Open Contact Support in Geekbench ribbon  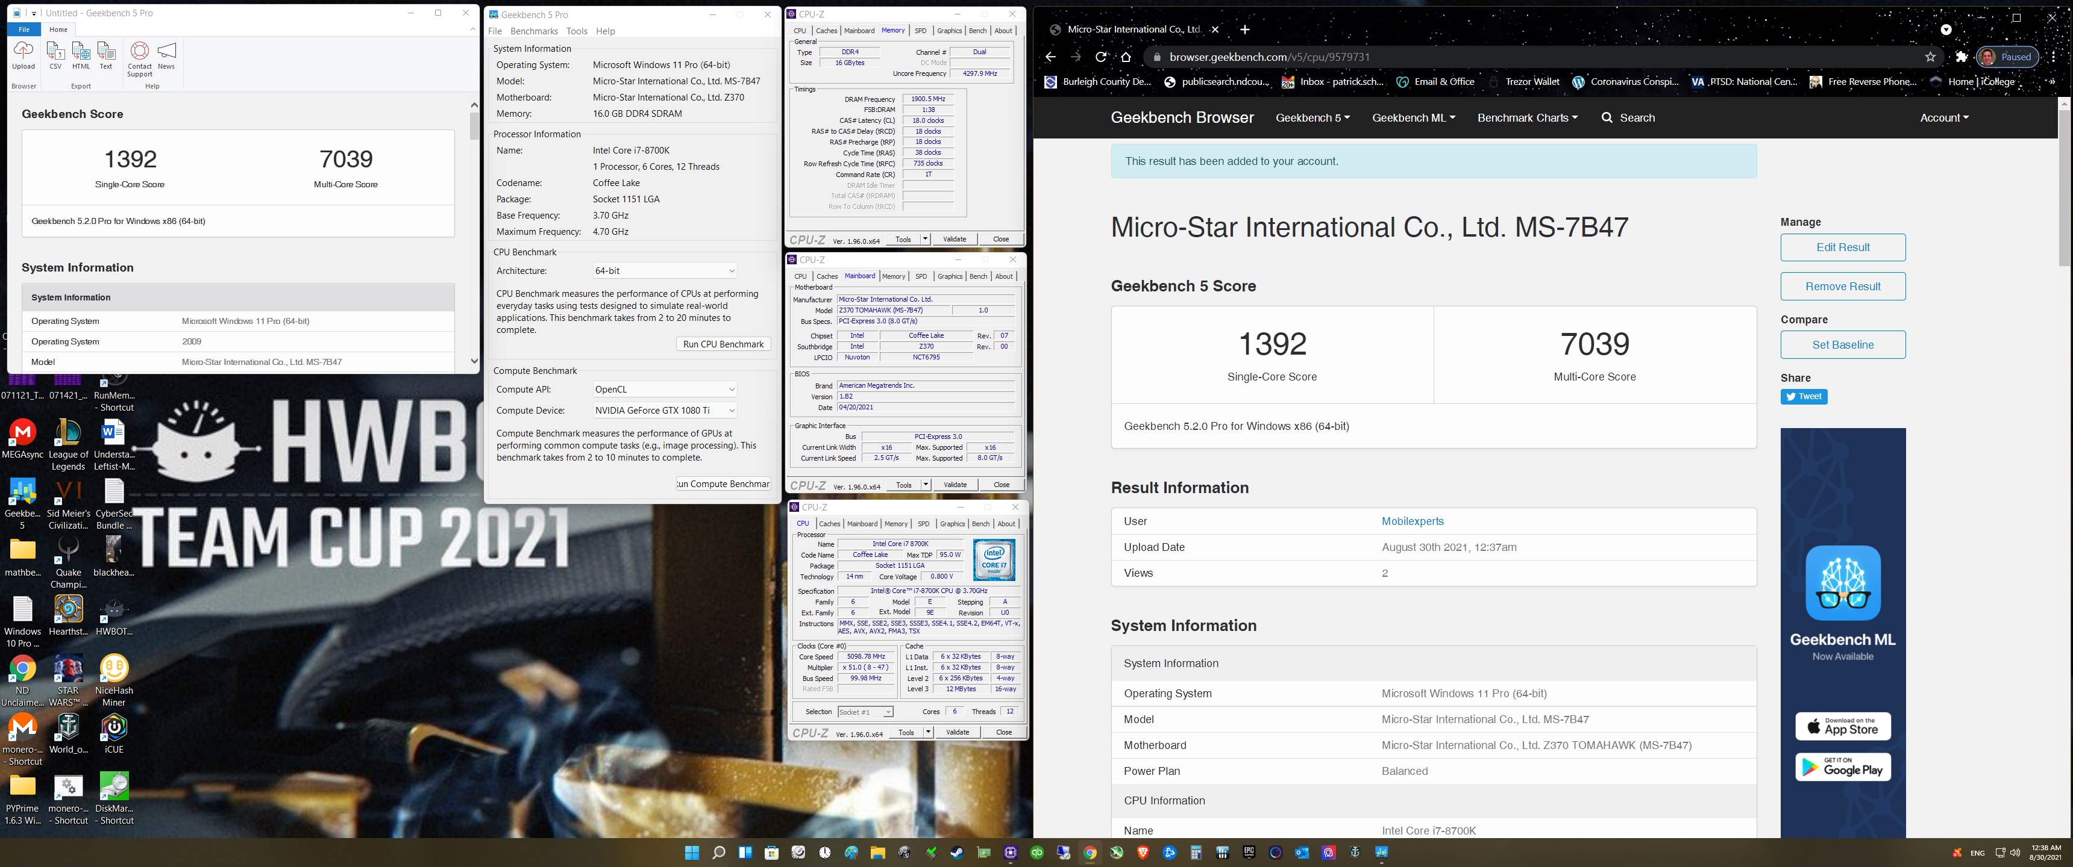pyautogui.click(x=139, y=60)
